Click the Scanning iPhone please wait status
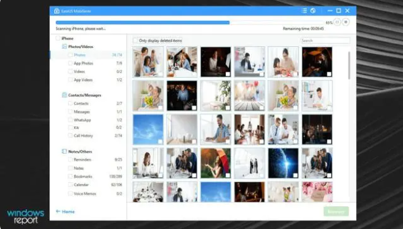Screen dimensions: 403x229 (x=81, y=28)
